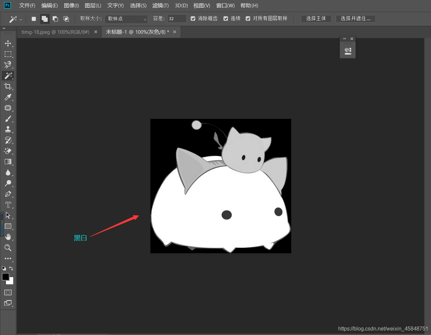Open the 3D(D) menu
Image resolution: width=431 pixels, height=335 pixels.
tap(181, 6)
